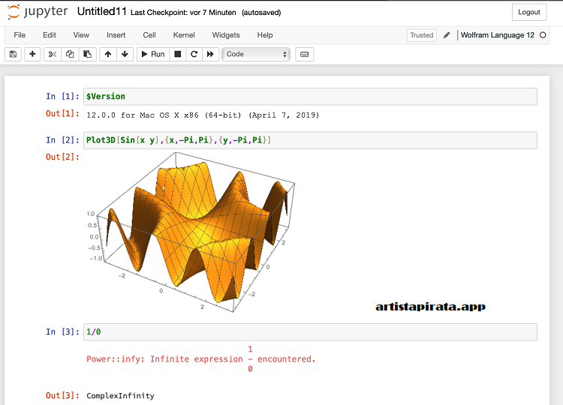Click the Out[2] prompt
The height and width of the screenshot is (405, 563).
click(62, 157)
